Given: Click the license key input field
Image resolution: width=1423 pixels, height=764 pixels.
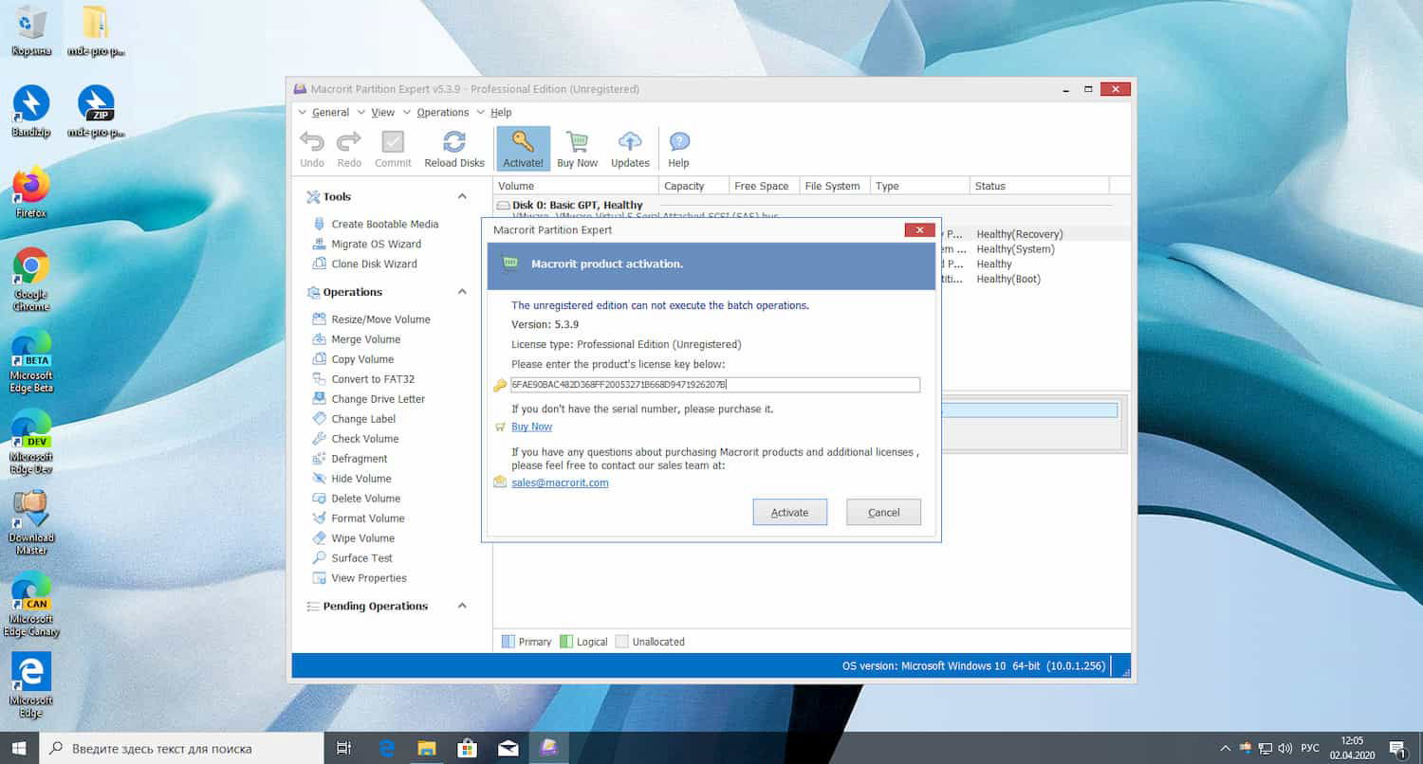Looking at the screenshot, I should 715,385.
